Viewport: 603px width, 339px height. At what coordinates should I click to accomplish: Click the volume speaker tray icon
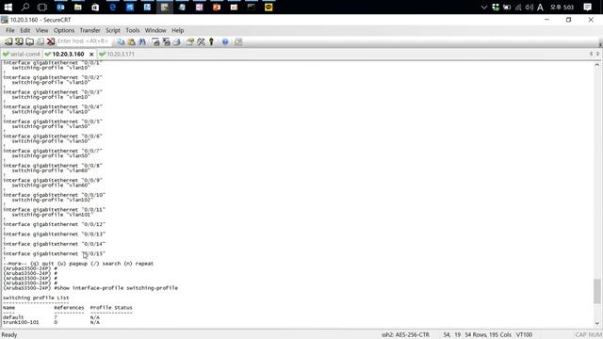[530, 7]
